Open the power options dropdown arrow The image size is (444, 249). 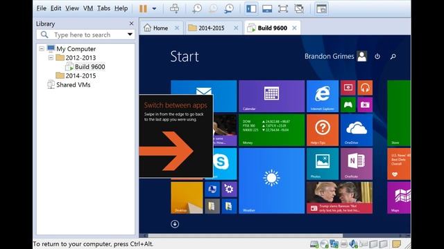(154, 8)
